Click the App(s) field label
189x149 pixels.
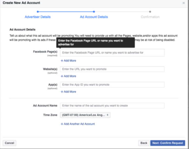pos(53,85)
